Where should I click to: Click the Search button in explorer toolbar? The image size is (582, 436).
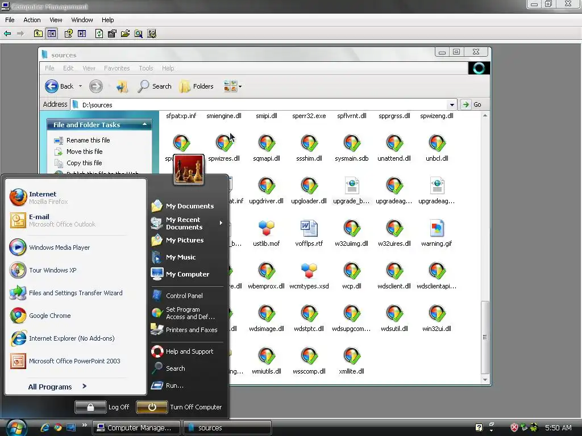155,86
